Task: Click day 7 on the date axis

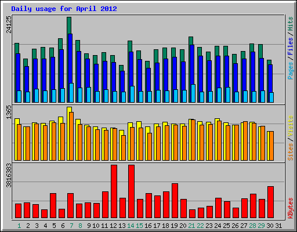Action: (71, 226)
